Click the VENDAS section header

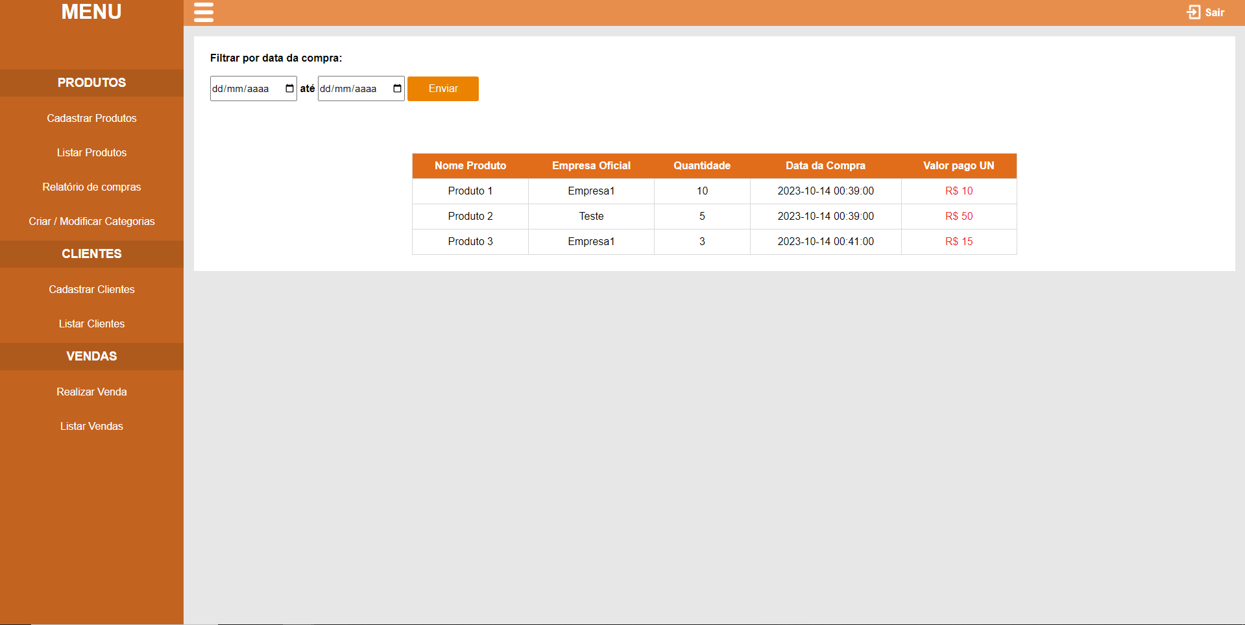(91, 356)
